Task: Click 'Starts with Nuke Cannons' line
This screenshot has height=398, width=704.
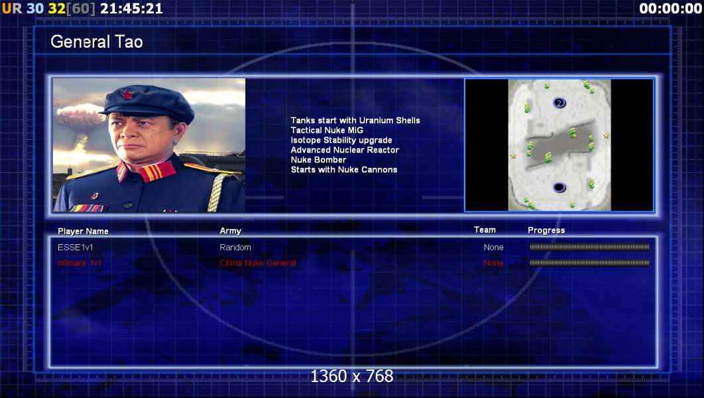Action: [x=344, y=170]
